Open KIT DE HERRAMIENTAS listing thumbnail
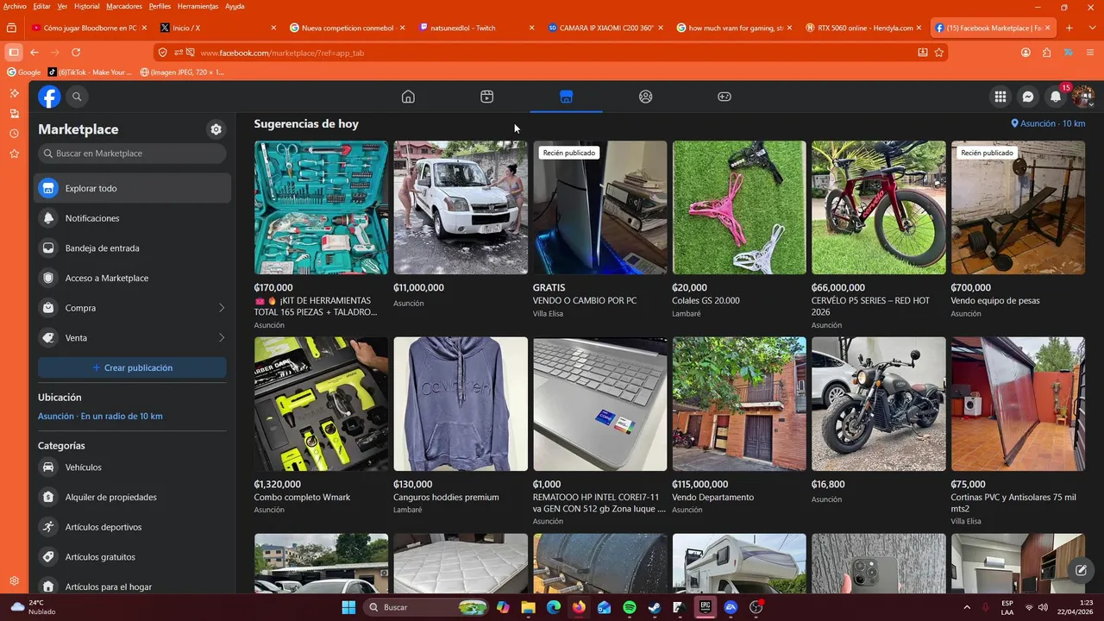This screenshot has width=1104, height=621. pyautogui.click(x=321, y=208)
